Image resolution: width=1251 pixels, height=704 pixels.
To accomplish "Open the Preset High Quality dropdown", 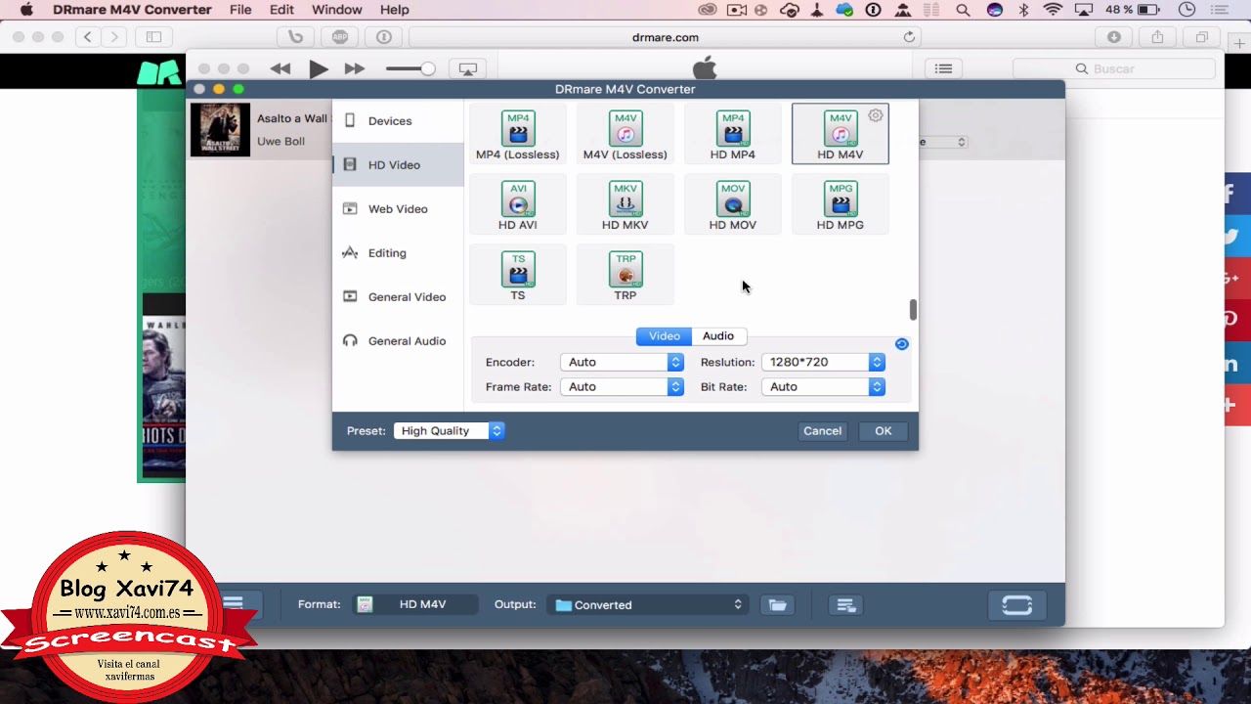I will [x=450, y=431].
